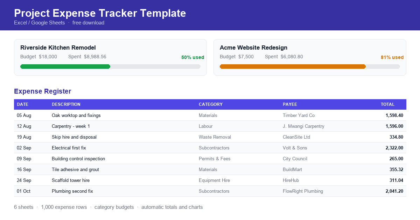Click the 50% used label

[192, 57]
